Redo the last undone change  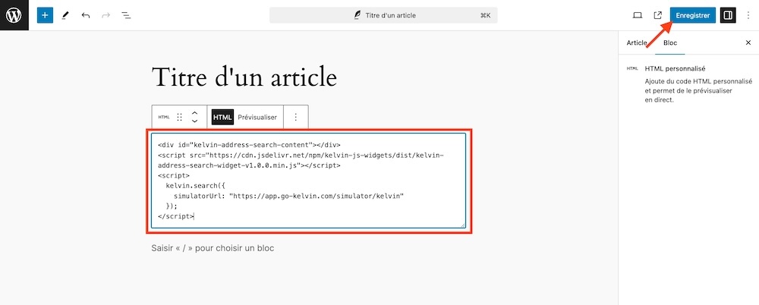click(x=106, y=15)
